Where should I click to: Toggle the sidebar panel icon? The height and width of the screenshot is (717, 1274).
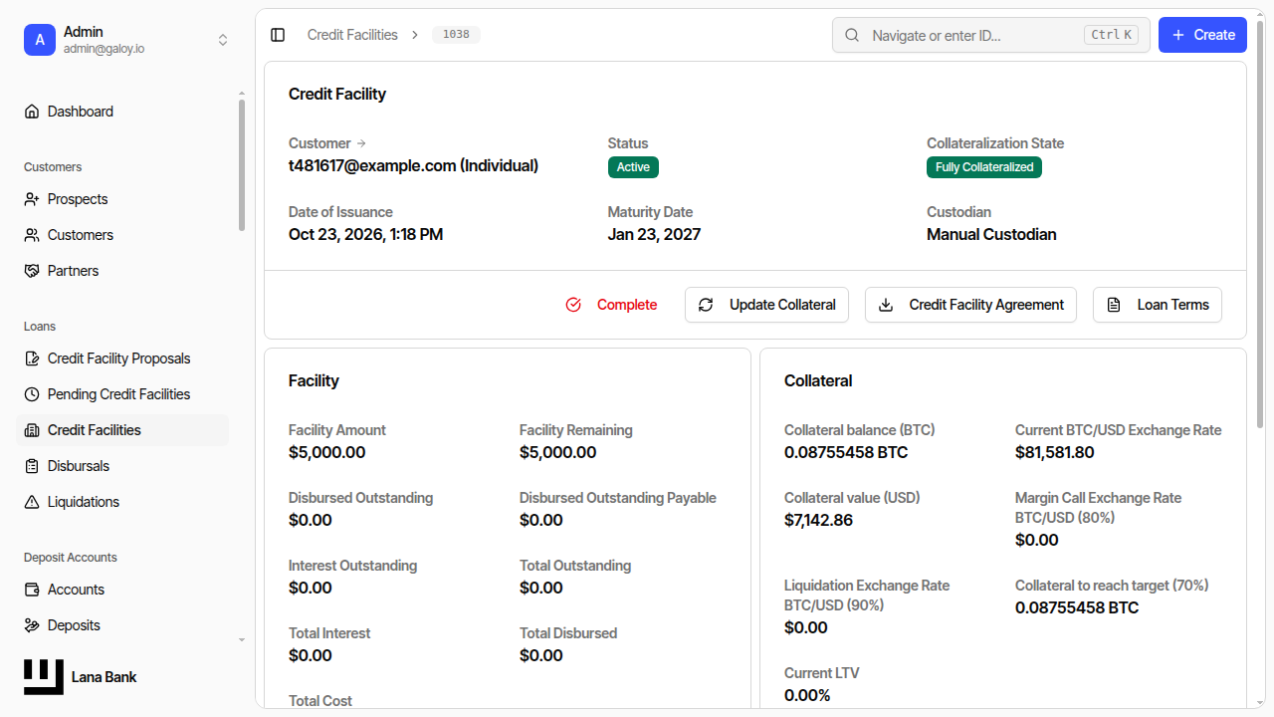tap(278, 35)
